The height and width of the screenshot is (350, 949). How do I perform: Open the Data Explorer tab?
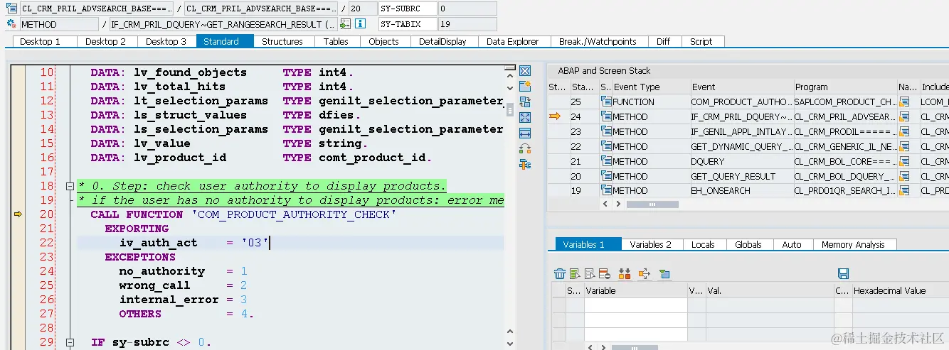[512, 41]
